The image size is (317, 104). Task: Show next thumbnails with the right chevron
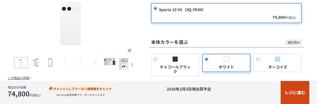click(132, 65)
